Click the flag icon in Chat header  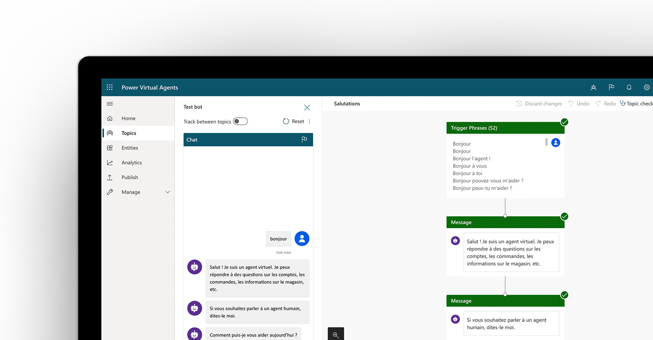(304, 140)
